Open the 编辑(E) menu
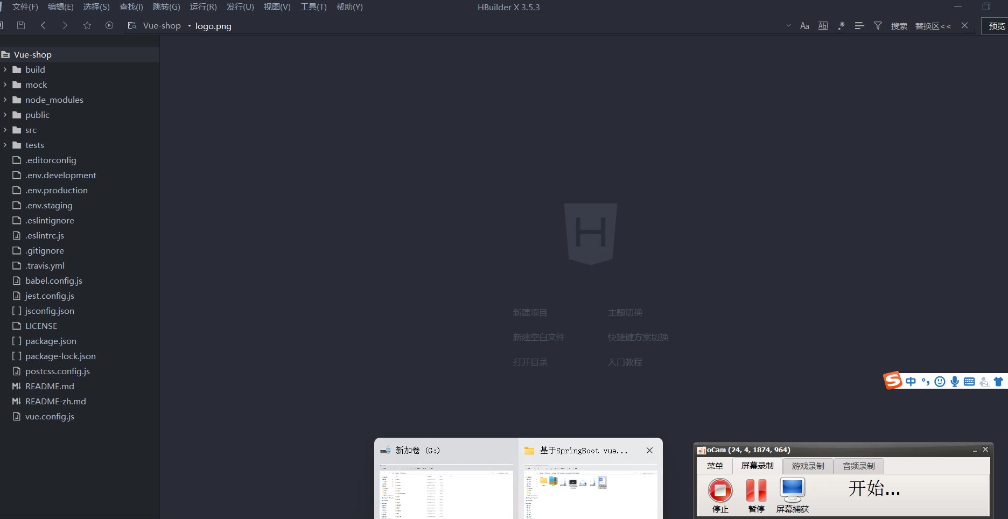 coord(60,7)
